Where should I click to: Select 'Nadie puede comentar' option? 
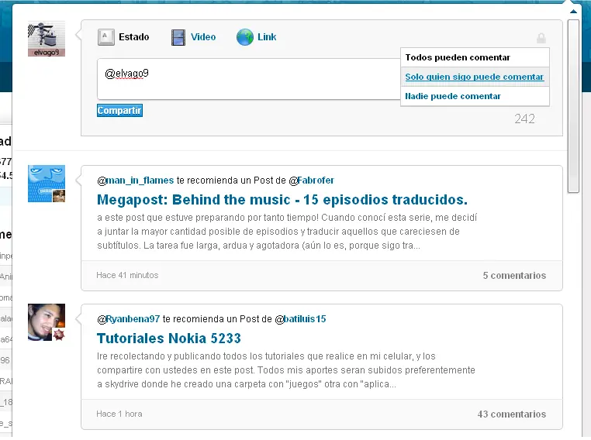[475, 96]
